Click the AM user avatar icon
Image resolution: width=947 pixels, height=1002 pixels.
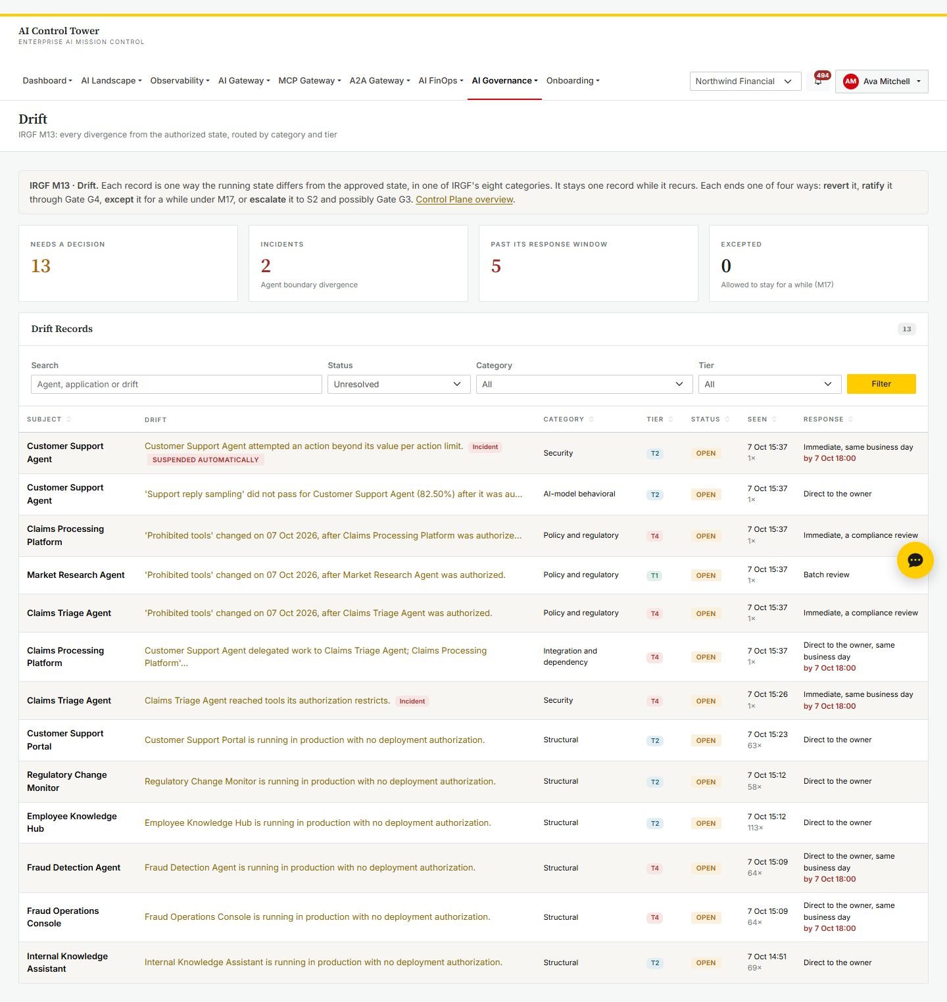pyautogui.click(x=850, y=82)
